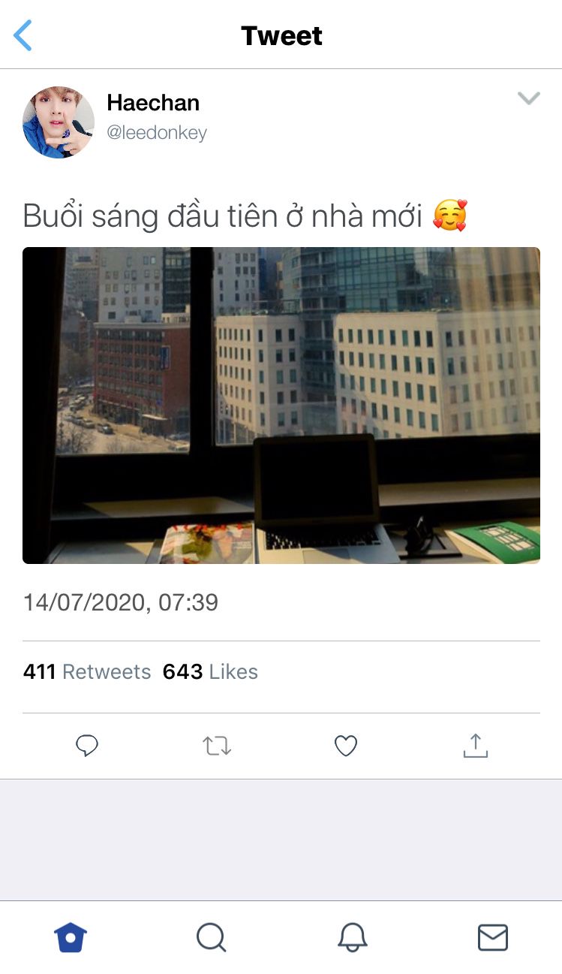Tap the @leedonkey handle
This screenshot has width=562, height=974.
click(x=157, y=133)
